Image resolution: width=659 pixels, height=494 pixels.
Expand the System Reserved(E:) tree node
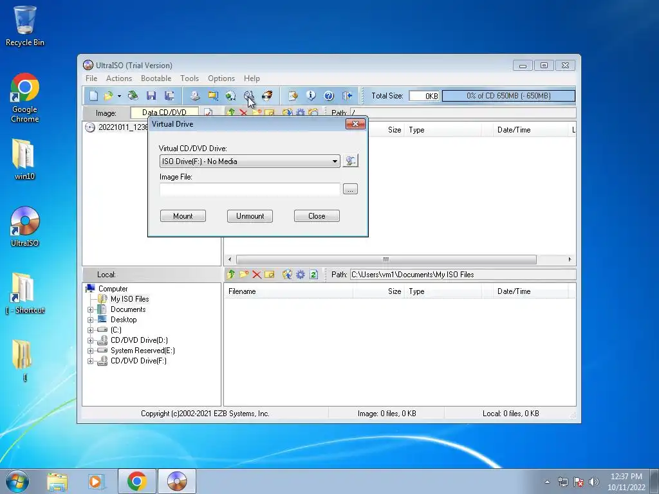click(90, 351)
